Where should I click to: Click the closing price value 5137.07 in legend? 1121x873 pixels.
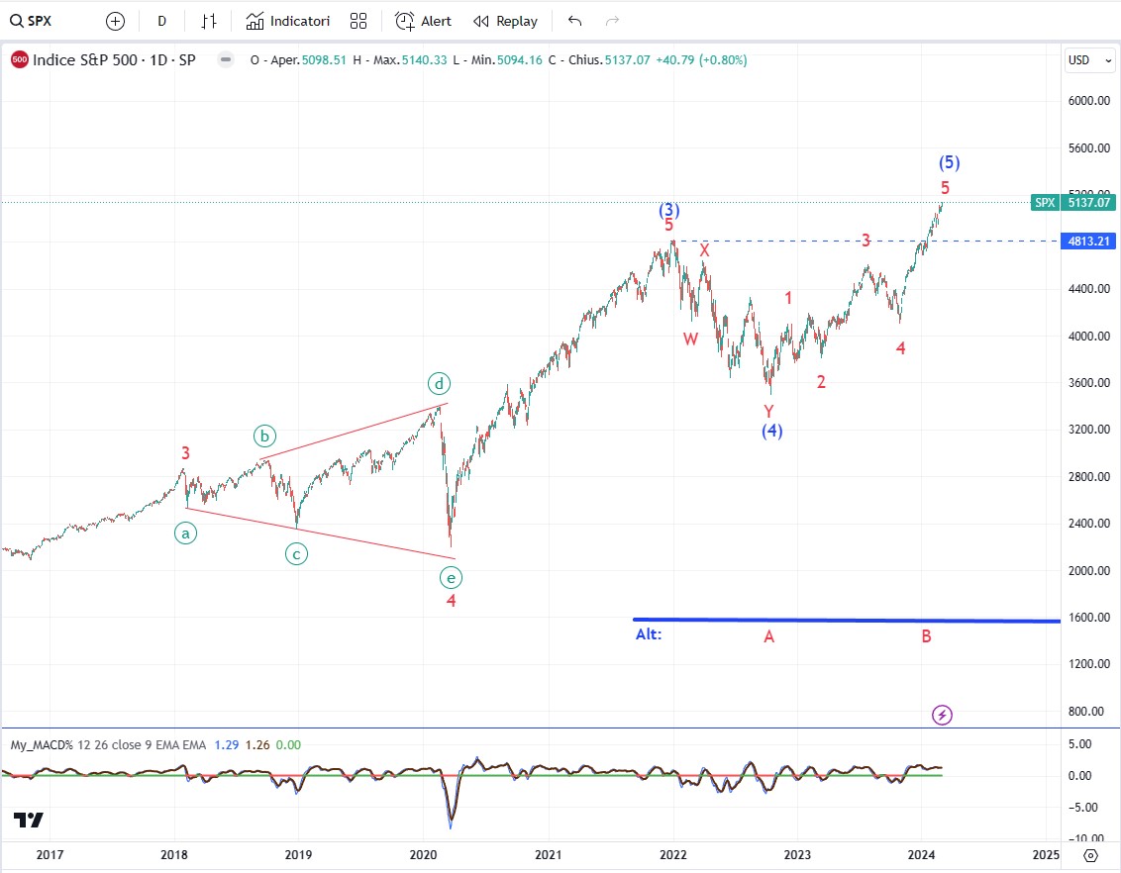pos(627,60)
